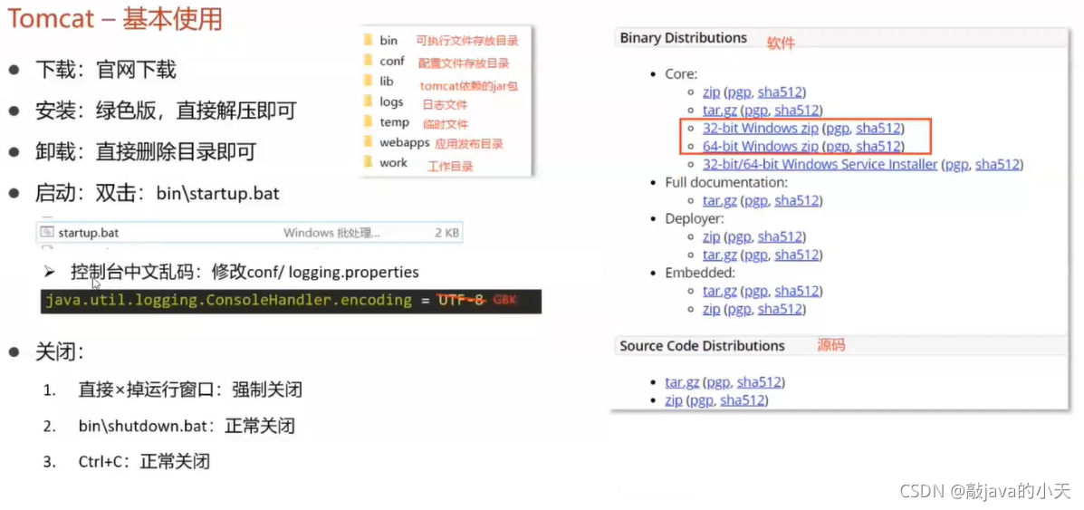Download the 64-bit Windows zip
The image size is (1084, 510).
(x=761, y=146)
